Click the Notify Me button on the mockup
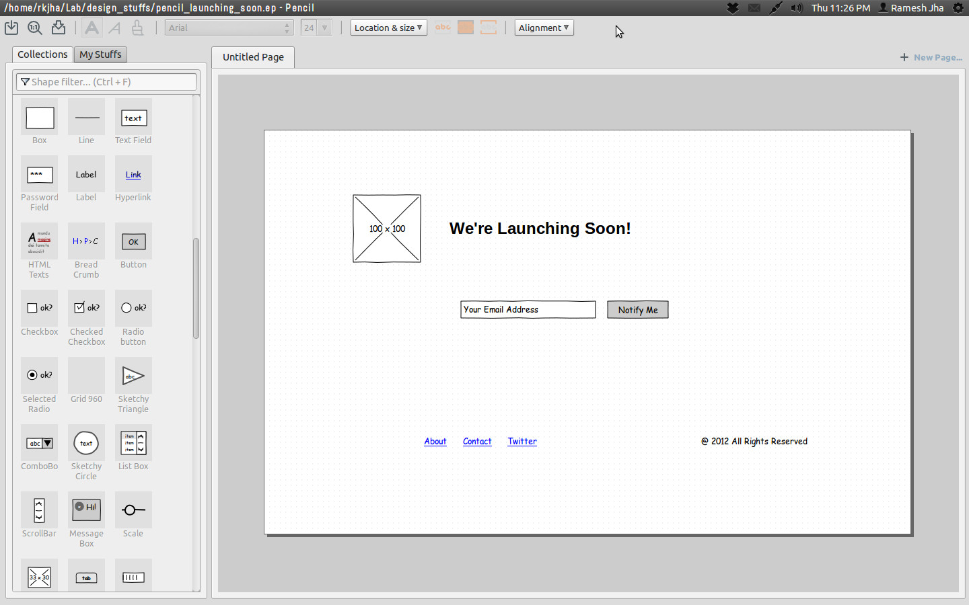Screen dimensions: 969x605 click(x=637, y=309)
